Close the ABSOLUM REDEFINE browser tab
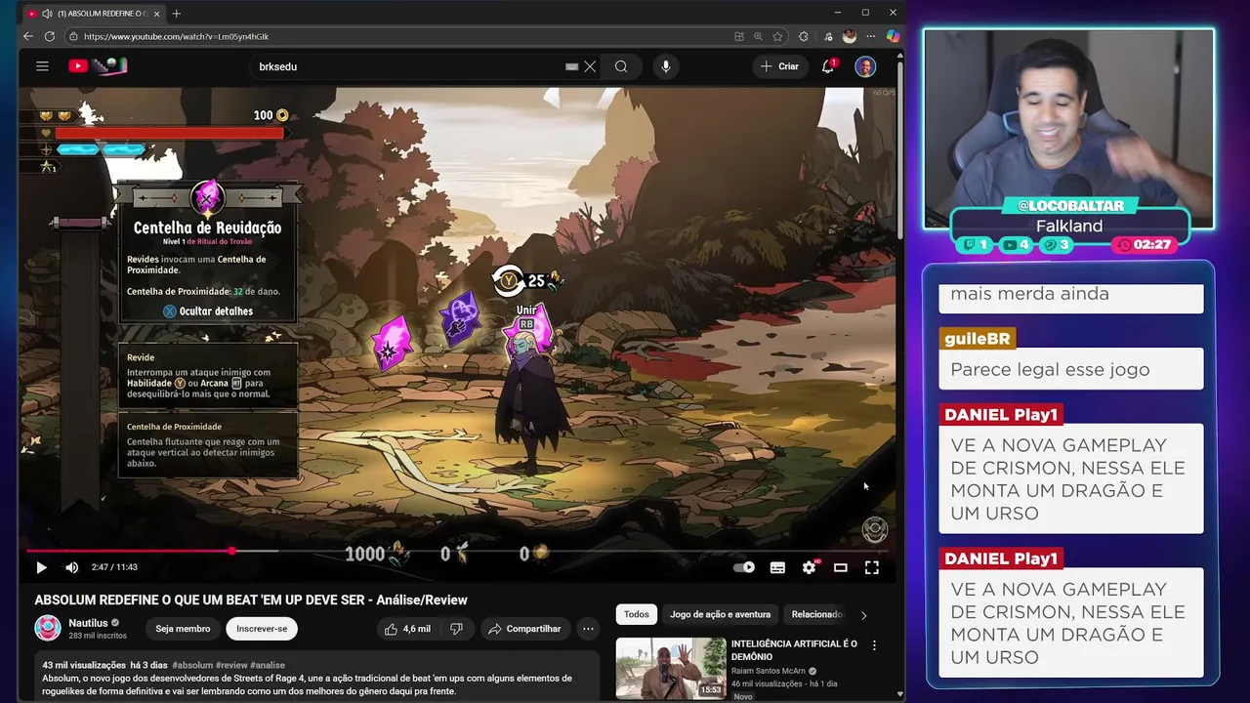This screenshot has width=1250, height=703. click(x=156, y=14)
